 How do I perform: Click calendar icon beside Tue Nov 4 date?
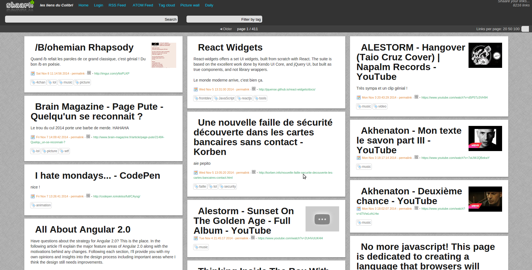tap(196, 238)
